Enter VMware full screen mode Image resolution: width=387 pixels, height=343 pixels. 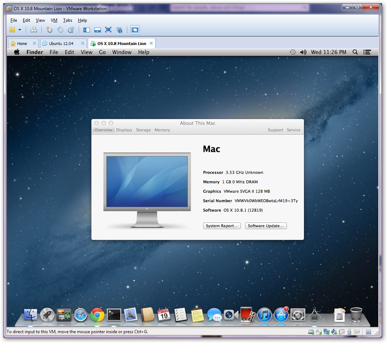[x=108, y=30]
